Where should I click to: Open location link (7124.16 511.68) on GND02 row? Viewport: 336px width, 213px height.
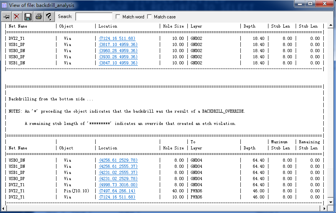(x=117, y=38)
